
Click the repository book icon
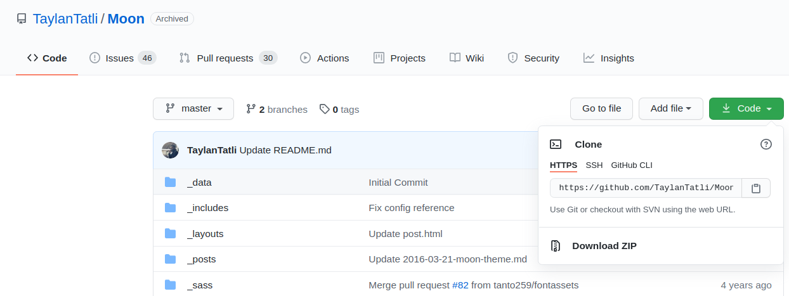tap(21, 19)
